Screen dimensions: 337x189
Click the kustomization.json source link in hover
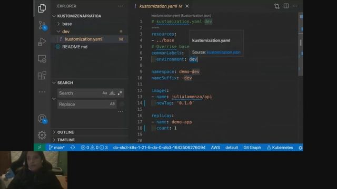223,52
